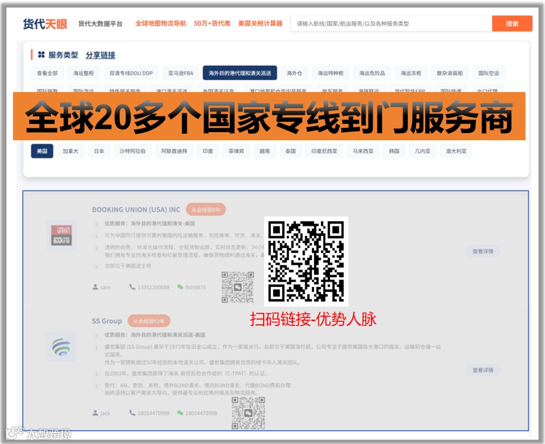The image size is (545, 444).
Task: Click 查看详情 for SS Group
Action: (x=483, y=370)
